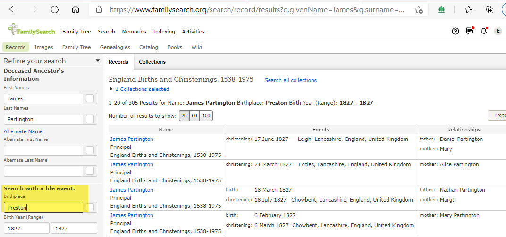Viewport: 506px width, 237px height.
Task: Click the Events column header
Action: tap(321, 130)
